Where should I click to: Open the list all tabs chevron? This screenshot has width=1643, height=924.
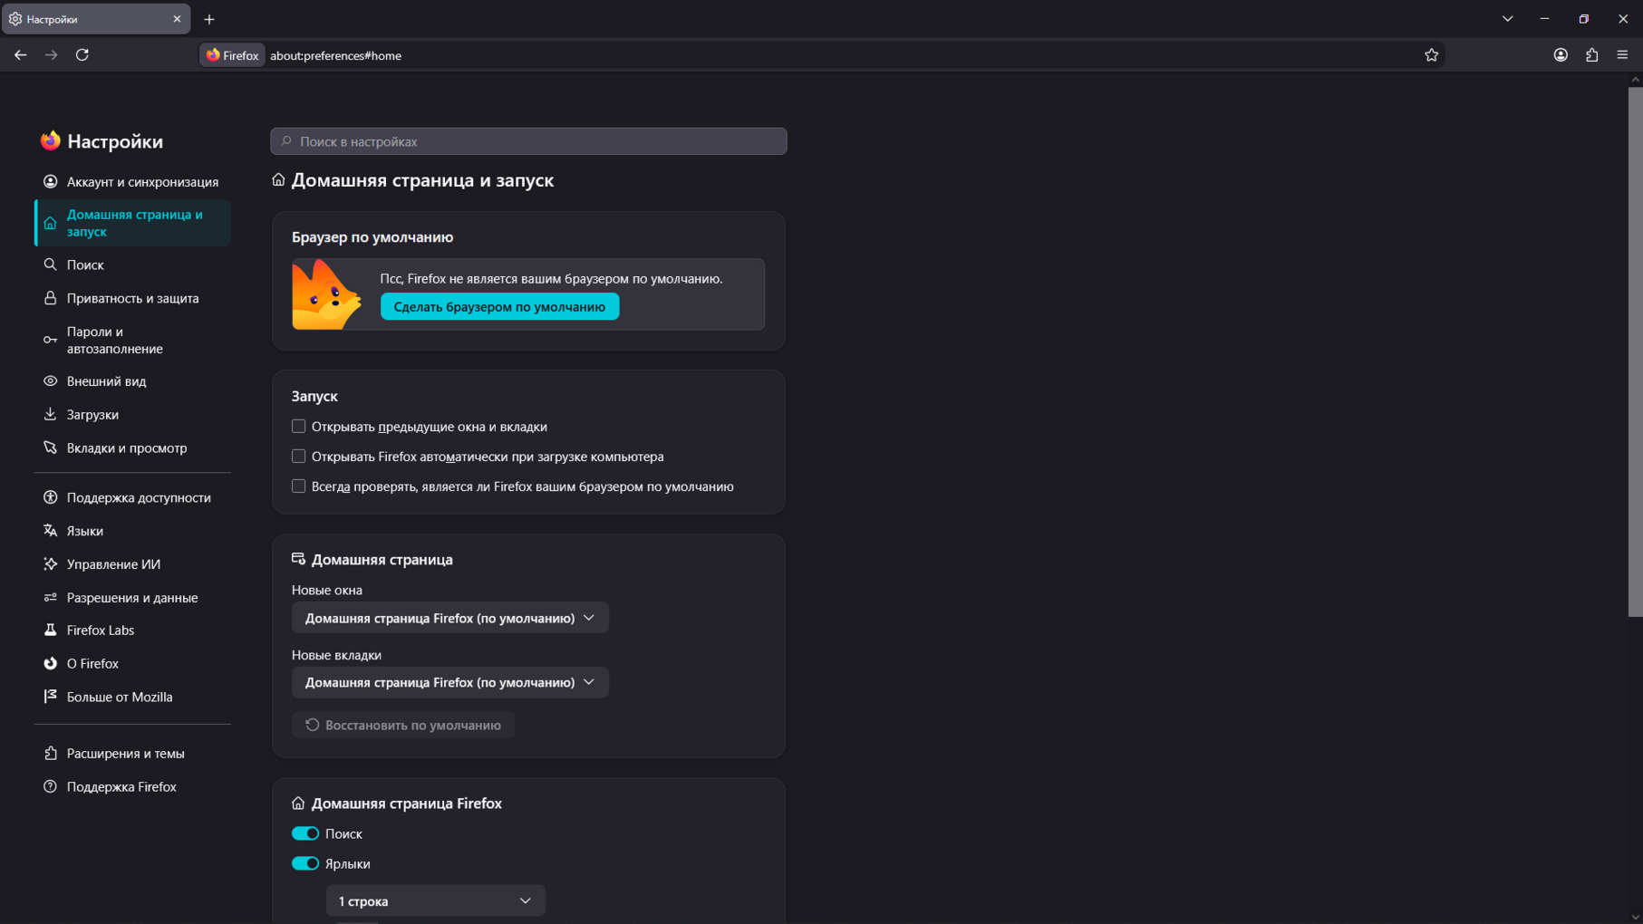(x=1507, y=19)
